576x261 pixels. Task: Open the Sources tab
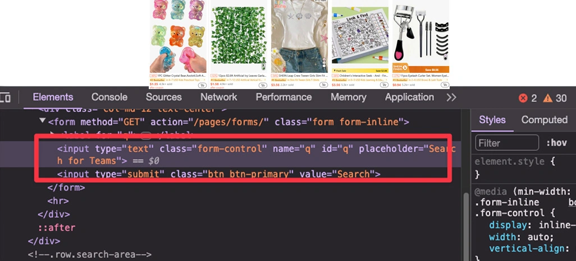click(x=163, y=97)
